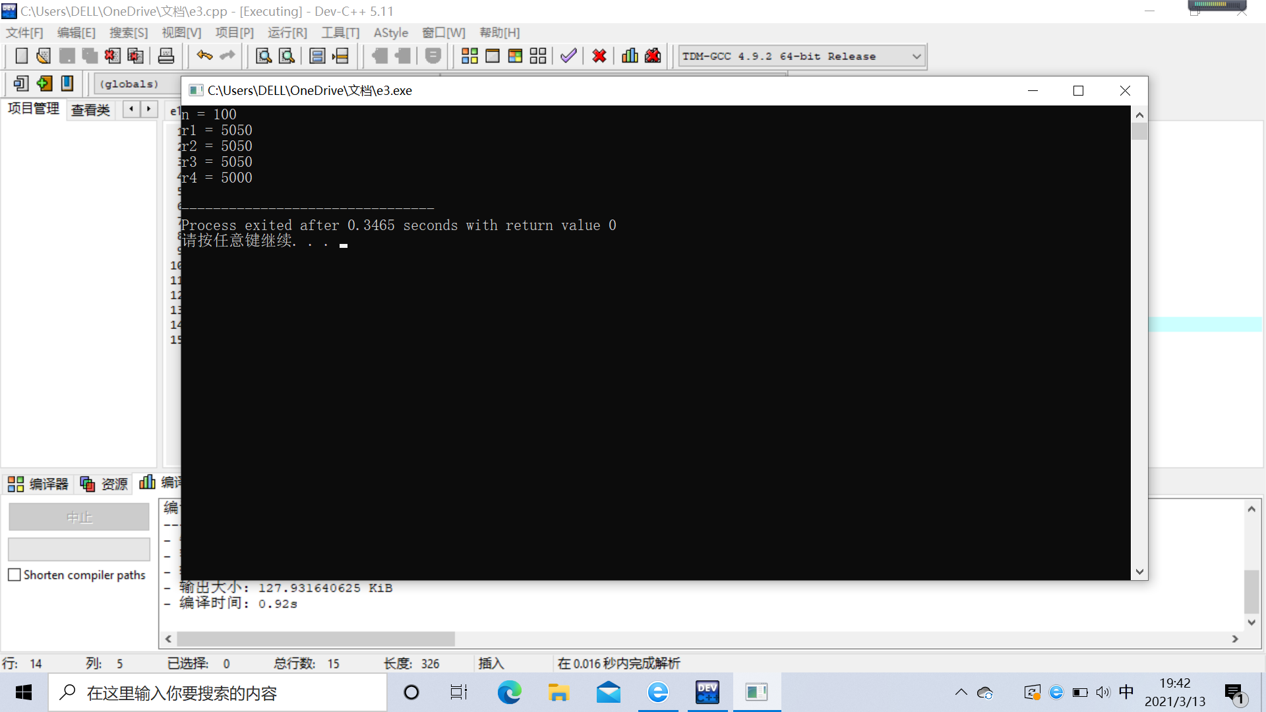Click the red X stop execution icon
This screenshot has height=712, width=1266.
(599, 56)
